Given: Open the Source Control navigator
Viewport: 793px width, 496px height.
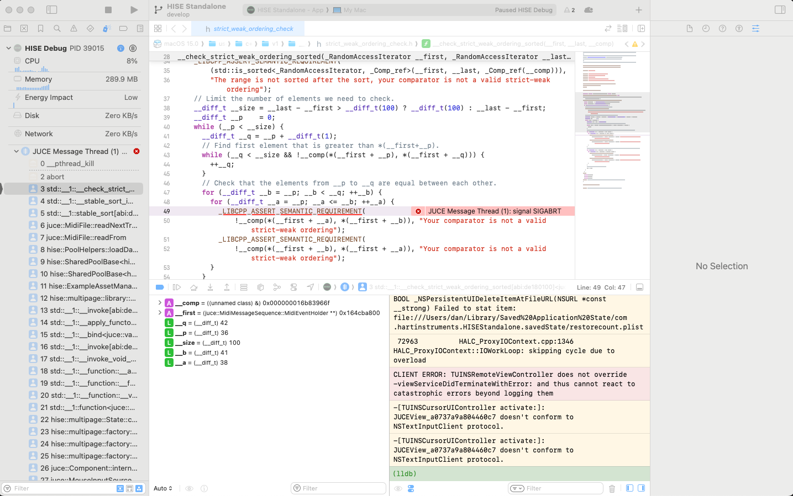Looking at the screenshot, I should pos(24,29).
